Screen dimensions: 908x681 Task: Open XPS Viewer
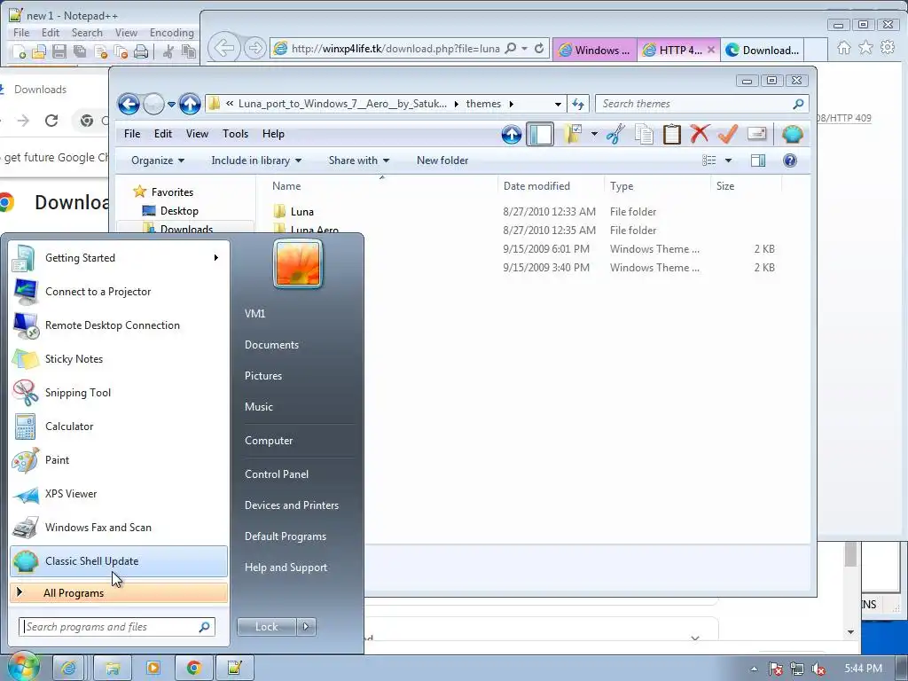[x=119, y=493]
